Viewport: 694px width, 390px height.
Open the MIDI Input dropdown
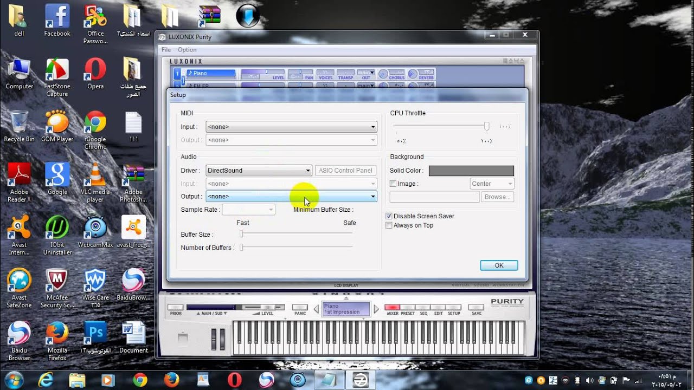pyautogui.click(x=291, y=127)
